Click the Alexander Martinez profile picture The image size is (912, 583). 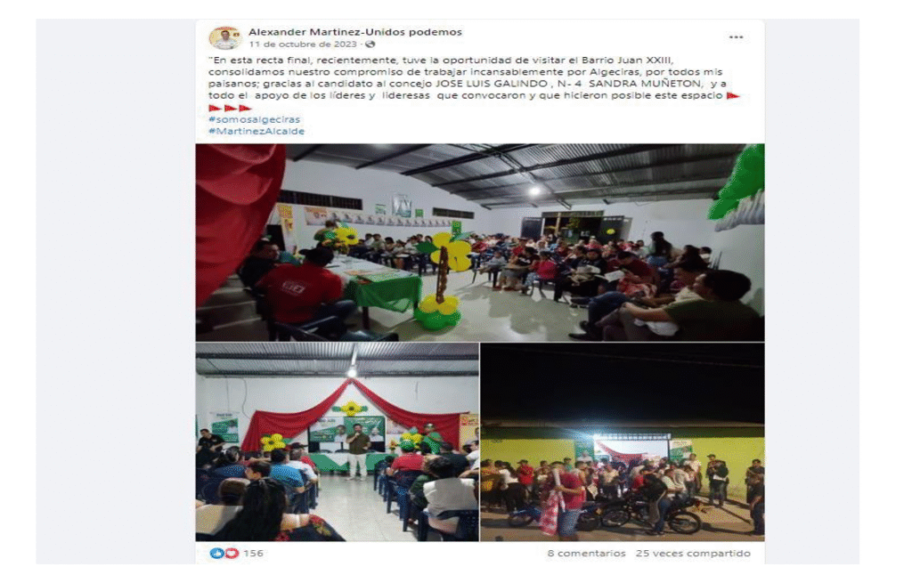(224, 37)
